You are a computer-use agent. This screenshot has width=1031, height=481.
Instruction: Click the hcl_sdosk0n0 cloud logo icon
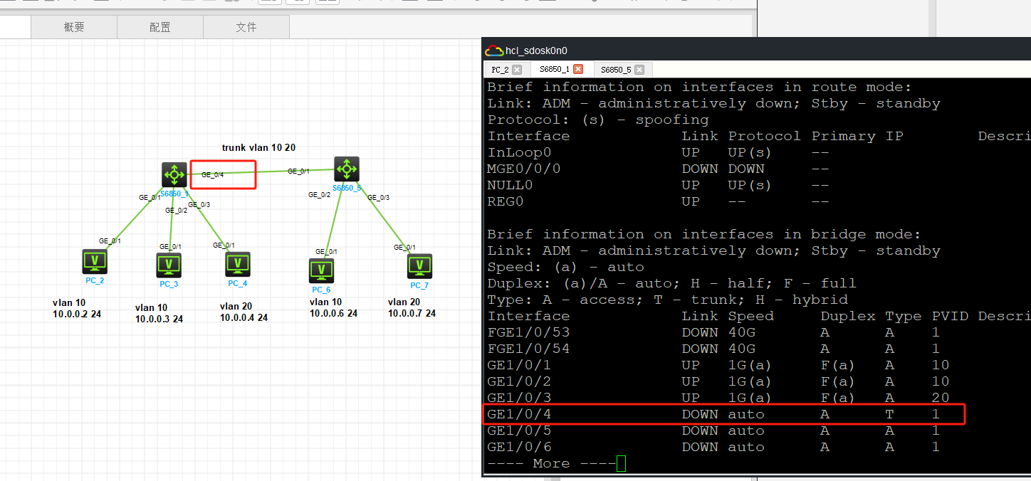[493, 51]
